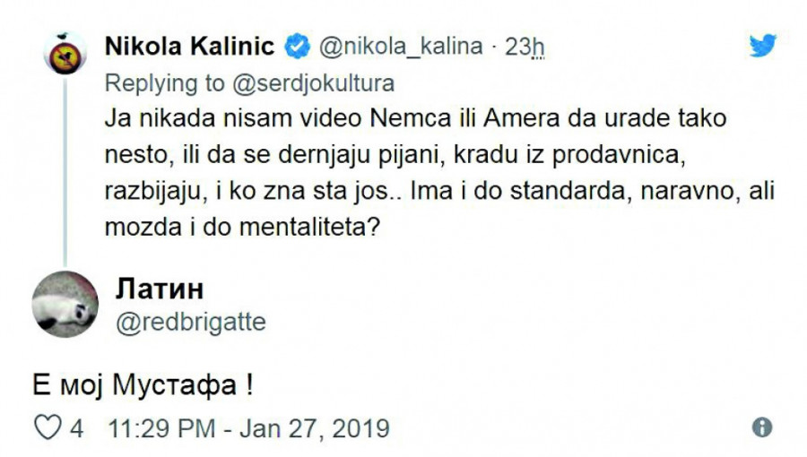
Task: Click the tweet line 'mozda i do mentaliteta?'
Action: click(245, 228)
